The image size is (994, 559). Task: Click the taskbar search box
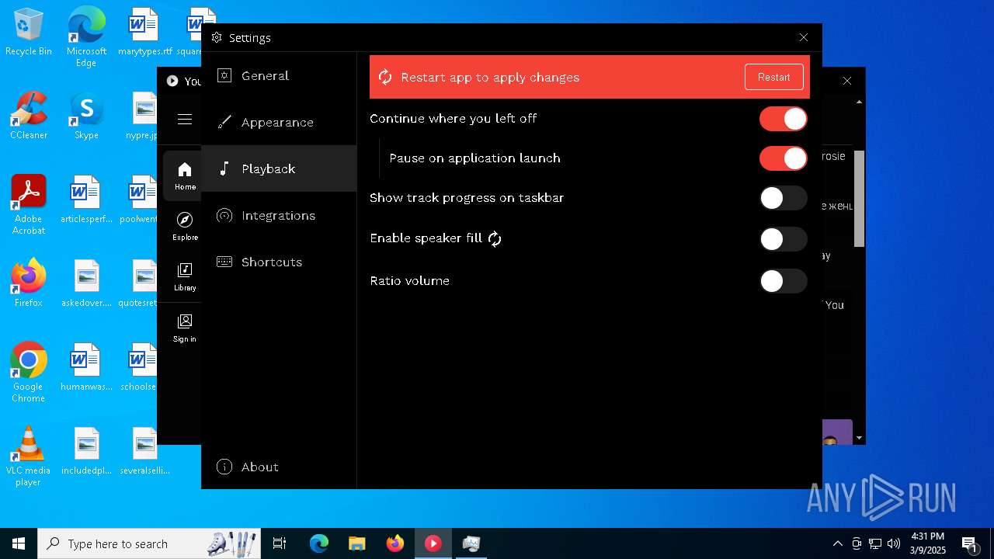[150, 543]
